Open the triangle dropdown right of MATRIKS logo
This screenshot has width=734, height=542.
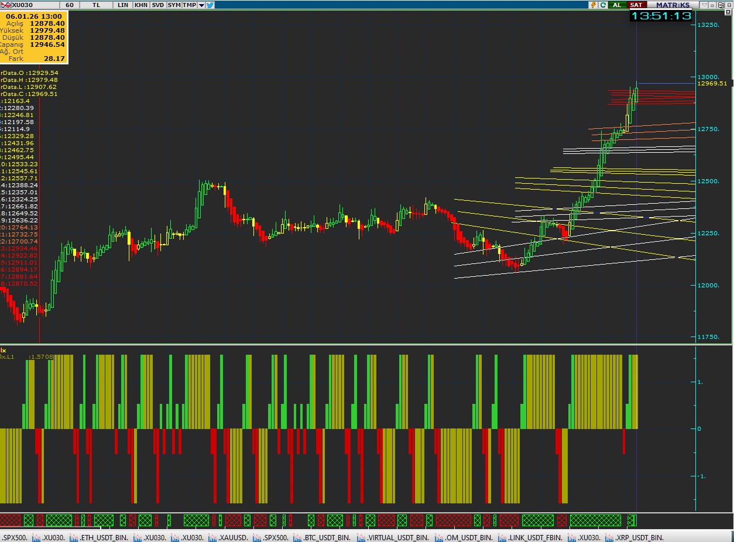coord(704,5)
